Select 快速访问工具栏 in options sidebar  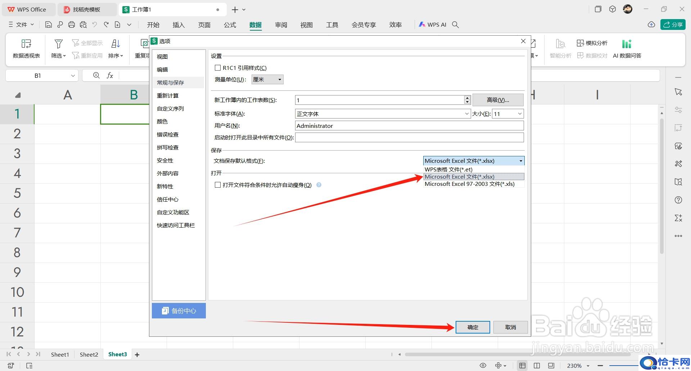(x=179, y=225)
